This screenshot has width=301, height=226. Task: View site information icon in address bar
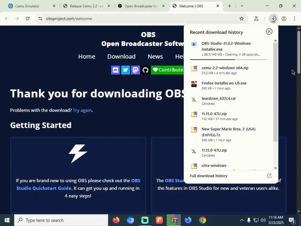[40, 19]
